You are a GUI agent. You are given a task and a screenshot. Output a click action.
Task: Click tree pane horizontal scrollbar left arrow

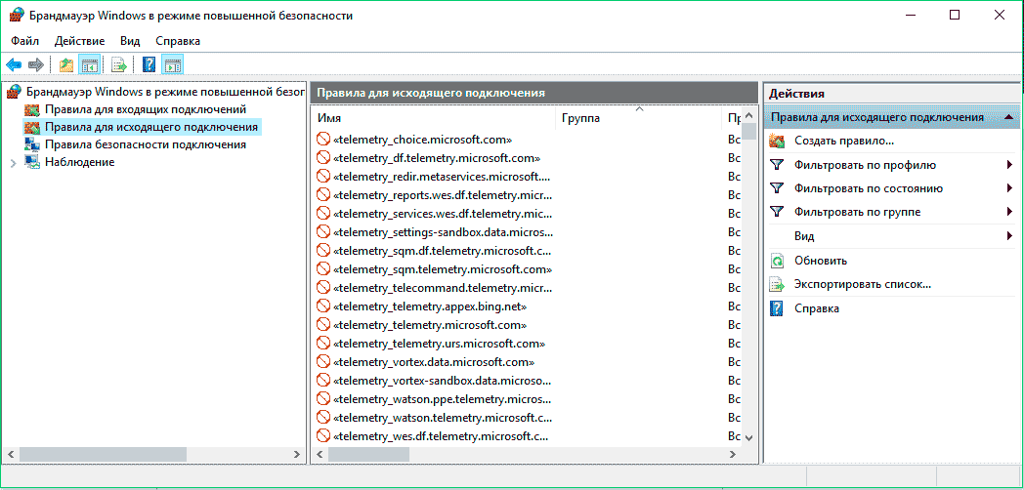click(11, 454)
